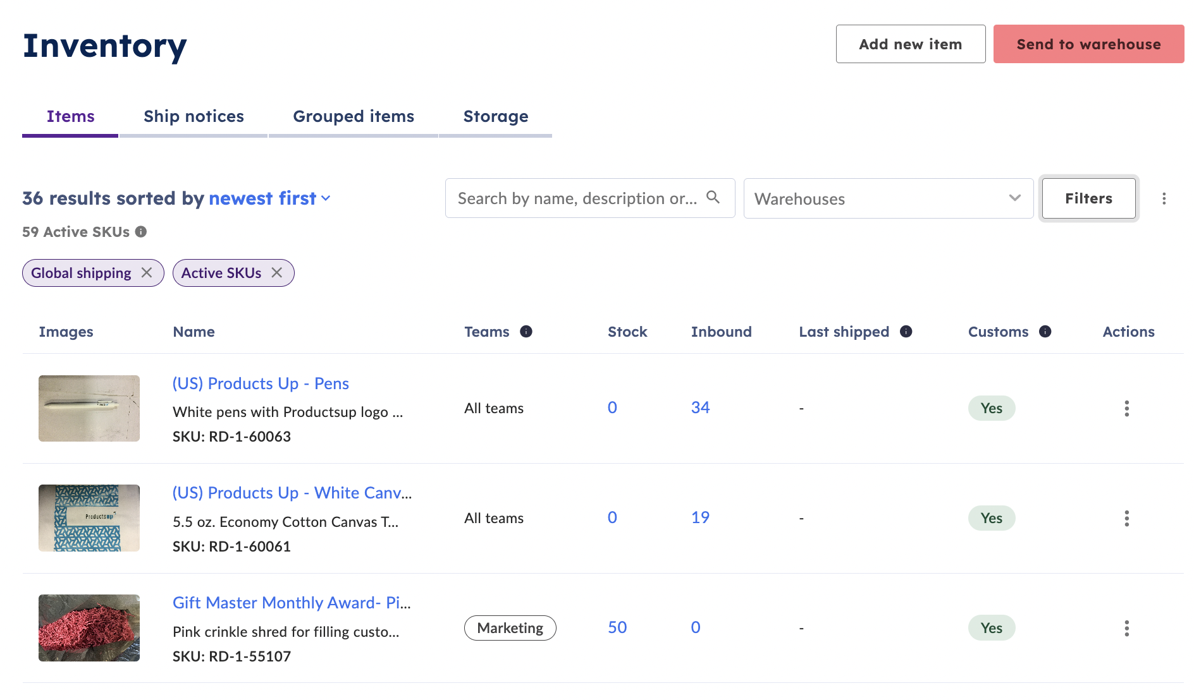The height and width of the screenshot is (700, 1194).
Task: Click the Marketing team tag
Action: (x=510, y=628)
